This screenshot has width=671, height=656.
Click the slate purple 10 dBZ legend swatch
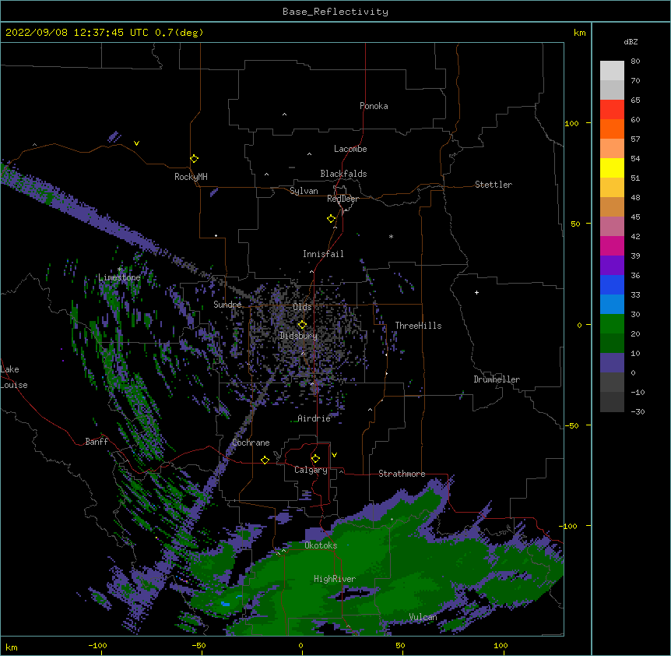612,363
